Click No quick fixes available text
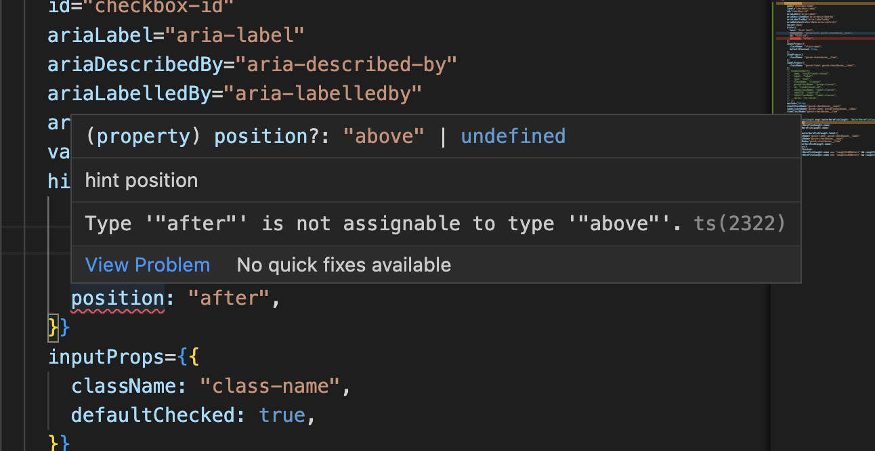The image size is (875, 451). pos(343,265)
